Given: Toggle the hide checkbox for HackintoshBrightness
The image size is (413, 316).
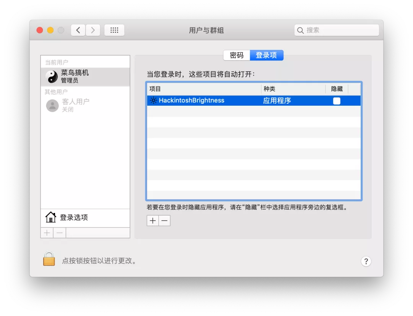Looking at the screenshot, I should click(x=337, y=101).
